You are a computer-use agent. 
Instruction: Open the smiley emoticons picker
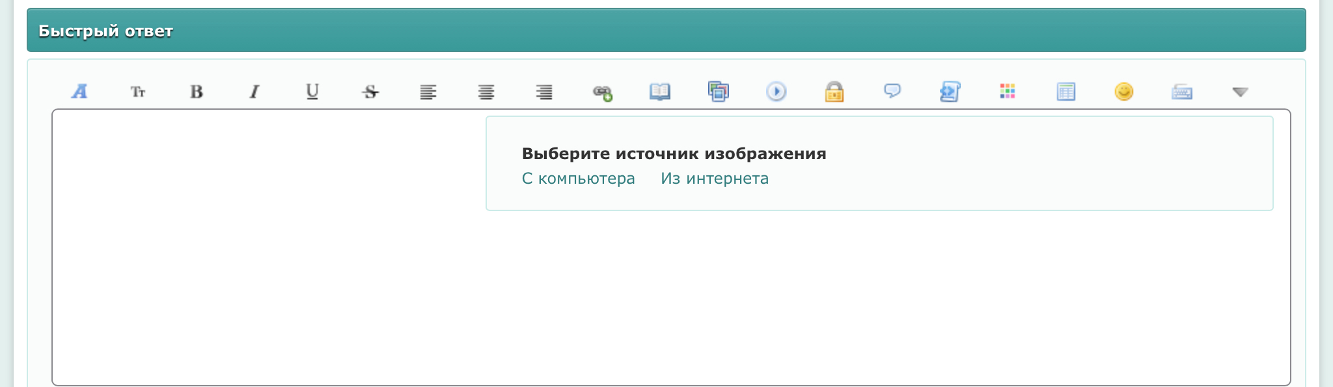point(1123,92)
